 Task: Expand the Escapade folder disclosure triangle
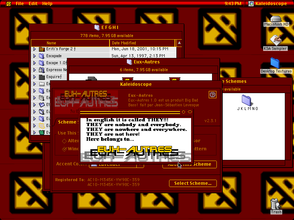pyautogui.click(x=35, y=56)
